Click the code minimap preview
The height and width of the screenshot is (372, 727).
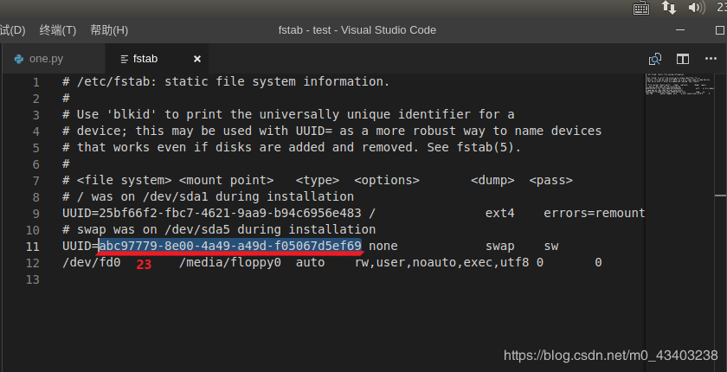click(x=679, y=85)
